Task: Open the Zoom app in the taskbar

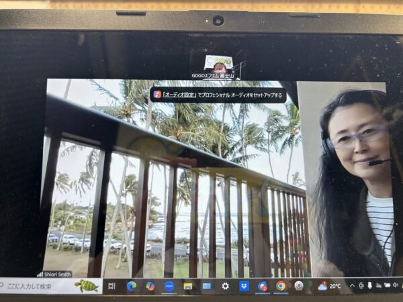Action: (169, 286)
